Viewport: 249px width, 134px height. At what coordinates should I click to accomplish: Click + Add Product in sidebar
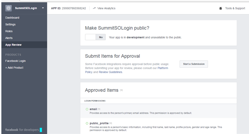tap(14, 68)
